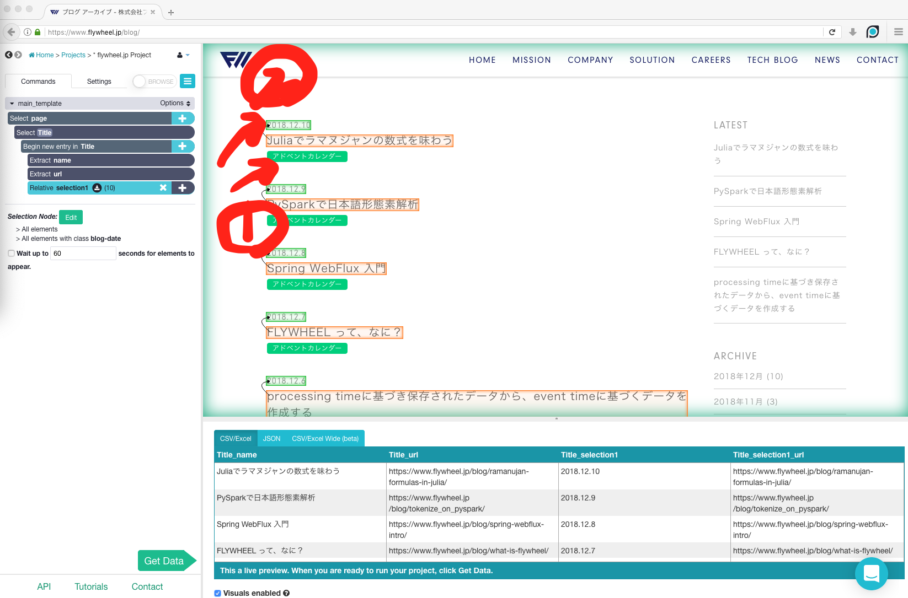908x598 pixels.
Task: Click the green Edit selection button
Action: click(71, 217)
